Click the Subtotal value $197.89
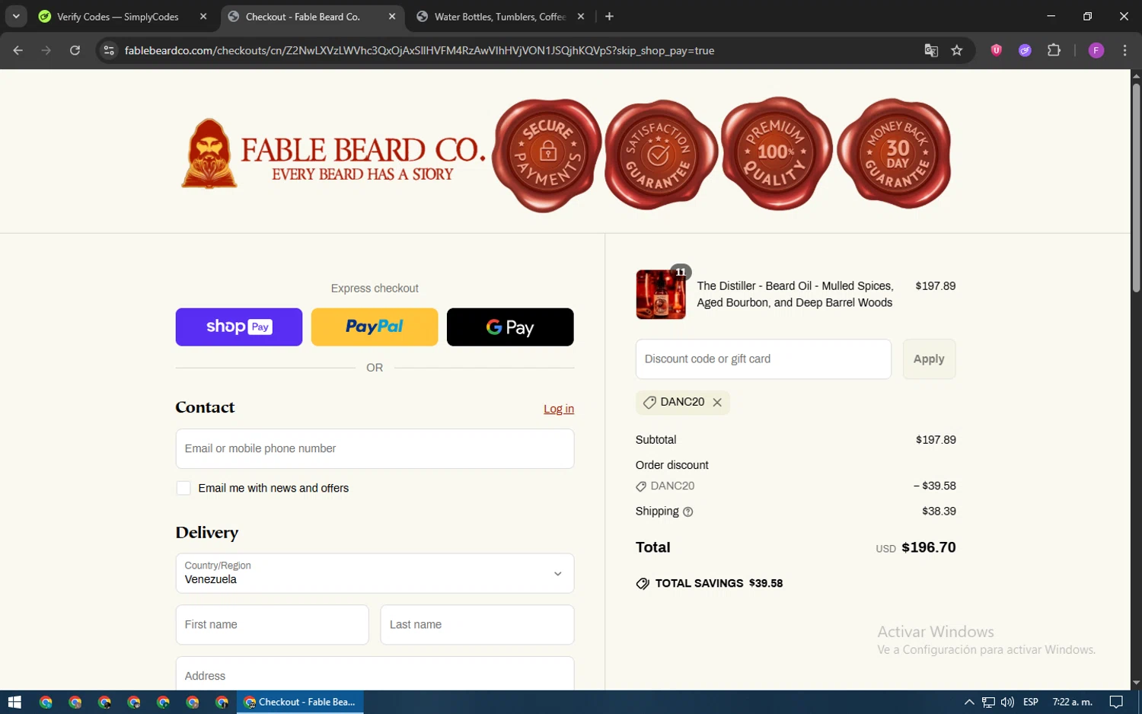1142x714 pixels. [x=936, y=440]
